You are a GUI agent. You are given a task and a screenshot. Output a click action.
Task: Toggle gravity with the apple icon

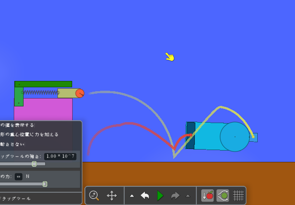coord(208,195)
